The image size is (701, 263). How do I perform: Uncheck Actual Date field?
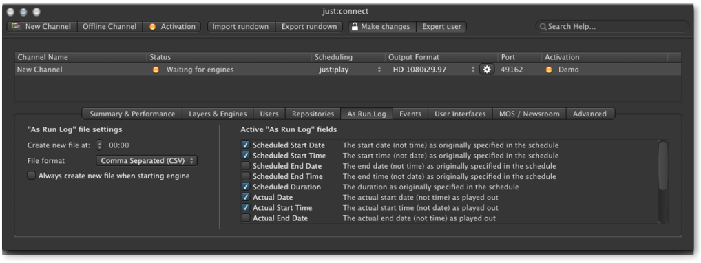tap(245, 197)
